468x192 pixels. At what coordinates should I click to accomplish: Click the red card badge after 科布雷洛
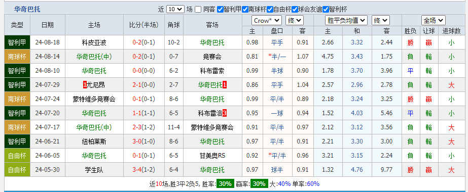225,113
